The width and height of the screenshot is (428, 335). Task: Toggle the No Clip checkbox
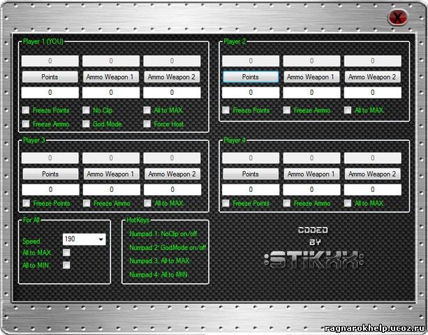[87, 110]
